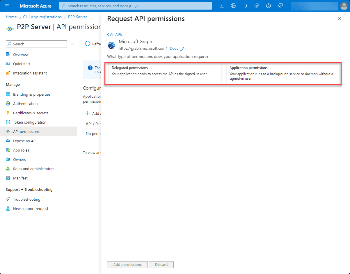Open portal Settings gear
This screenshot has height=274, width=350.
[257, 6]
